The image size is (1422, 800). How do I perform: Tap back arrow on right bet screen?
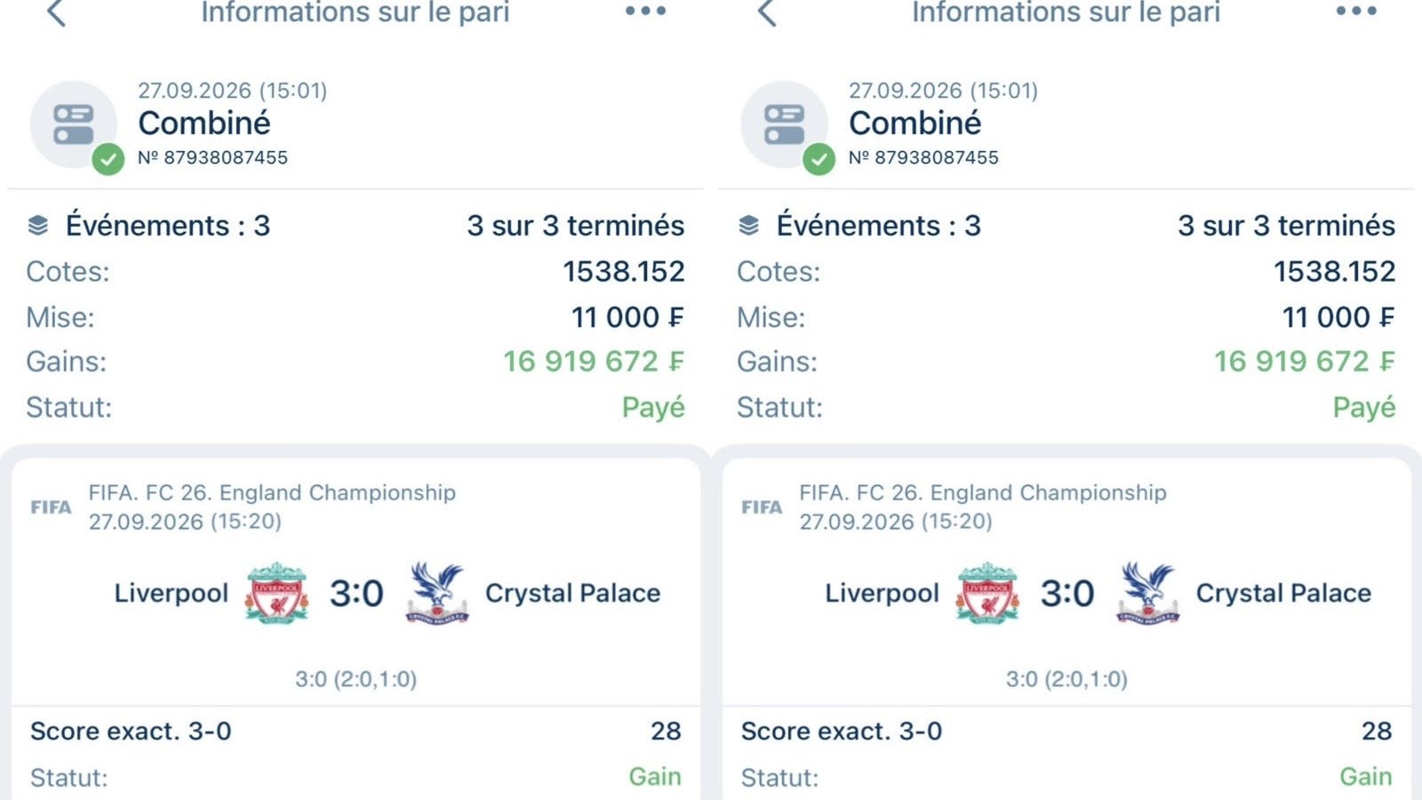click(x=767, y=12)
